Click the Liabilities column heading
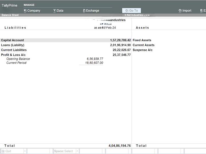The image size is (206, 154). tap(15, 28)
